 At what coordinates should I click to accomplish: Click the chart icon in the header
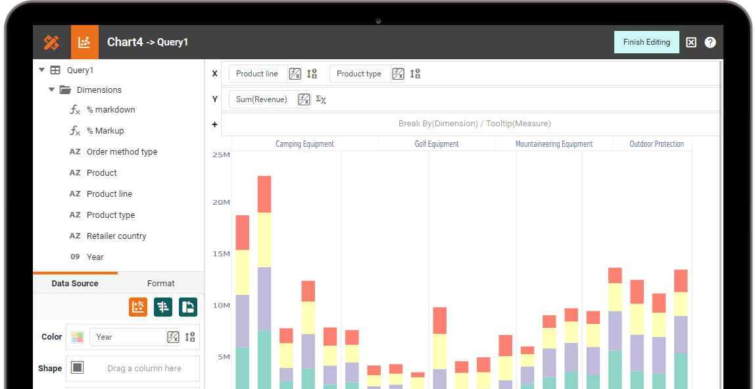tap(84, 41)
